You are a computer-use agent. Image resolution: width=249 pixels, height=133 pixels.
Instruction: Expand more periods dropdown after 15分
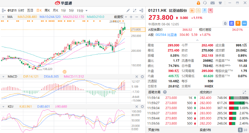click(87, 11)
